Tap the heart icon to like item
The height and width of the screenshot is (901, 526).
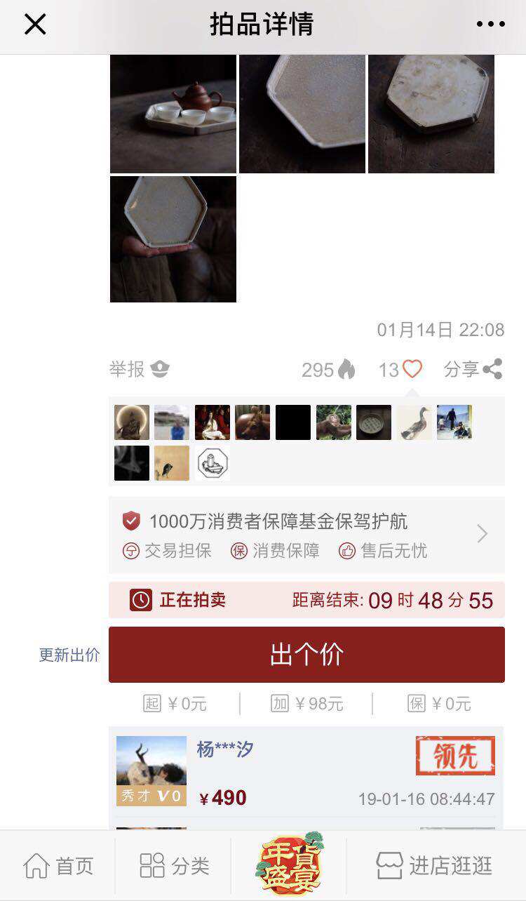pyautogui.click(x=412, y=369)
